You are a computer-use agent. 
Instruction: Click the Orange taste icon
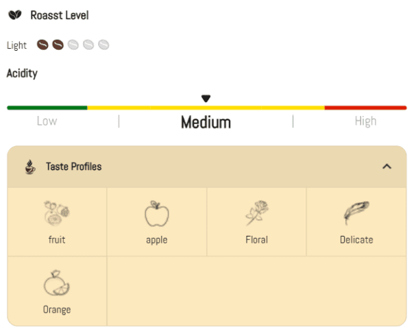[x=57, y=283]
